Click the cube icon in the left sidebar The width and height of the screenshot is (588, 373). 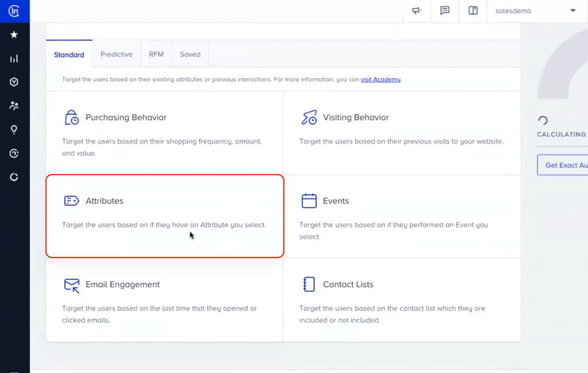coord(14,82)
